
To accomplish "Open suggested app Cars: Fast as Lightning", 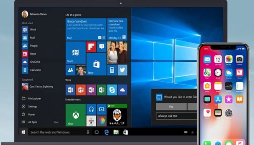I will 37,87.
